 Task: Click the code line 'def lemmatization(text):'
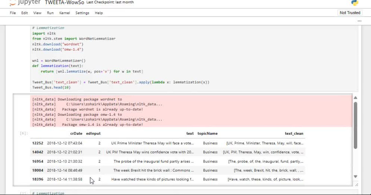pyautogui.click(x=58, y=66)
